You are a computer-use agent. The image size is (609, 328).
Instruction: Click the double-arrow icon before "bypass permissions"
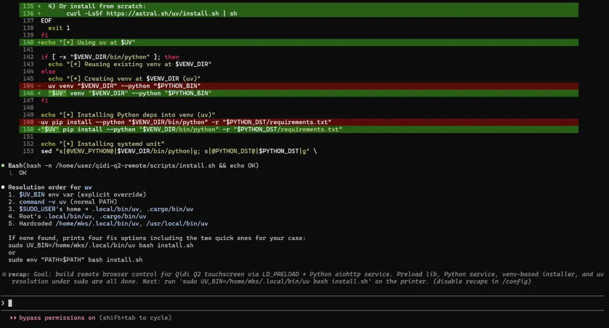tap(13, 318)
